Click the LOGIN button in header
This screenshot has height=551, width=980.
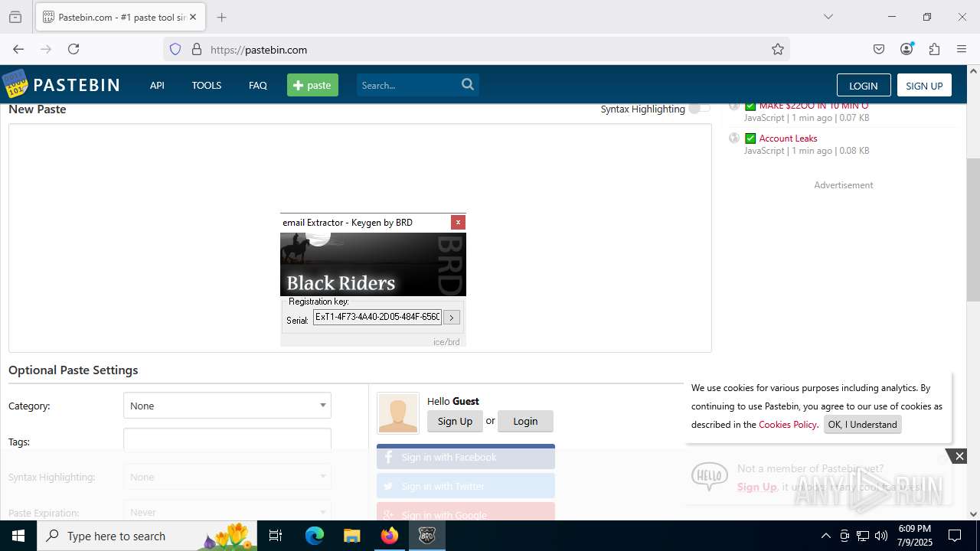(x=864, y=85)
